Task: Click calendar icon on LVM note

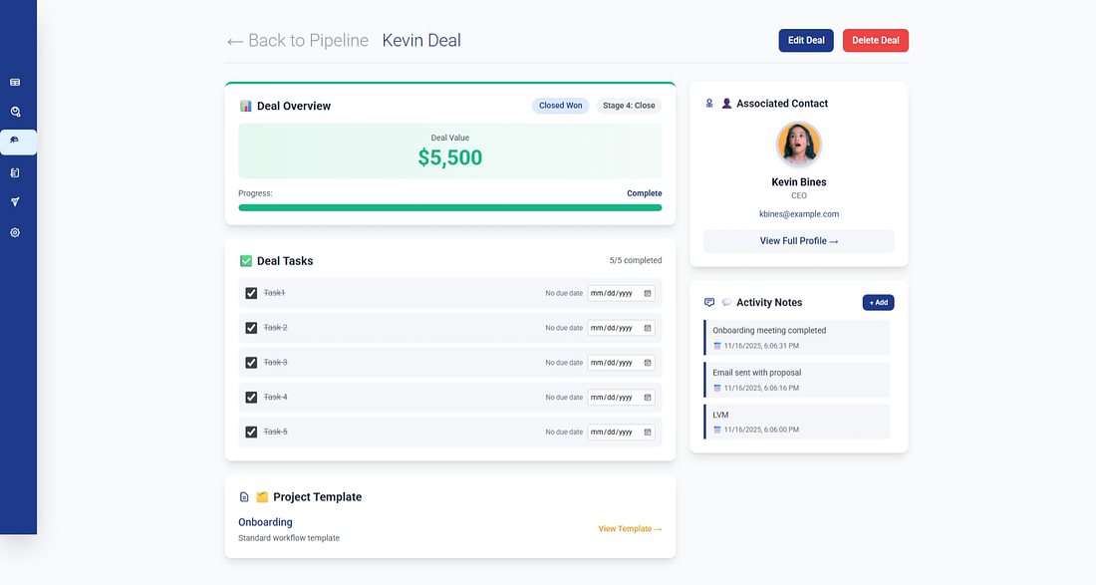Action: point(717,430)
